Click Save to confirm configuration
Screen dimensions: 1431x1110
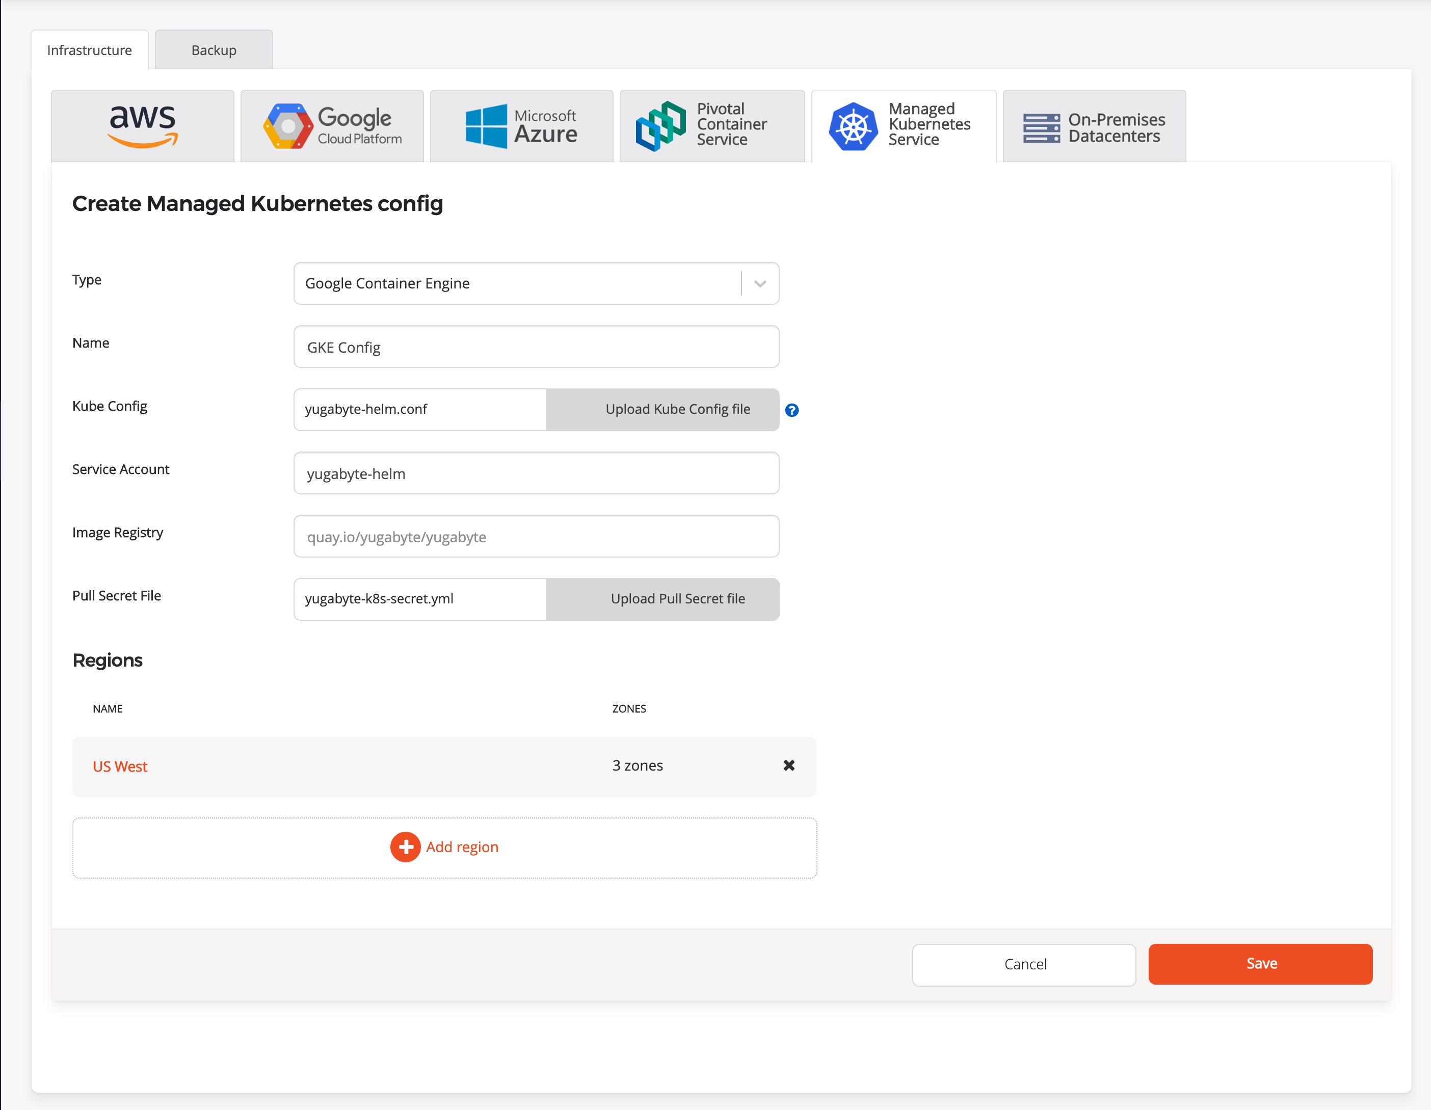click(1260, 964)
